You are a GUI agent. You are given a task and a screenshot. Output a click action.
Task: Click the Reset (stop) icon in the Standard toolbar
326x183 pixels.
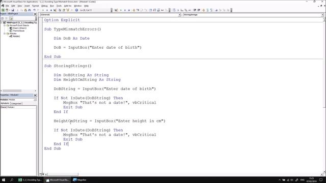coord(51,10)
